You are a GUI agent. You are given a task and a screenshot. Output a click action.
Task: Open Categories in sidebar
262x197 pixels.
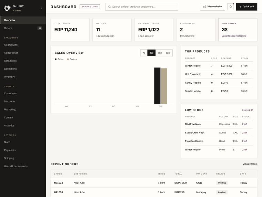23,61
